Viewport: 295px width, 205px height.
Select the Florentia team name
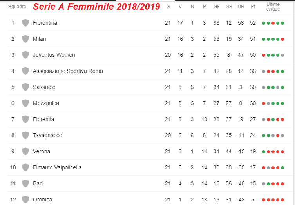click(43, 119)
